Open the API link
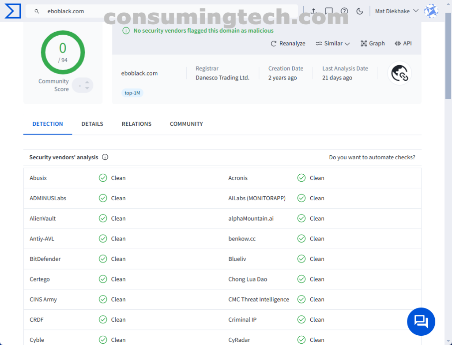 (x=403, y=44)
